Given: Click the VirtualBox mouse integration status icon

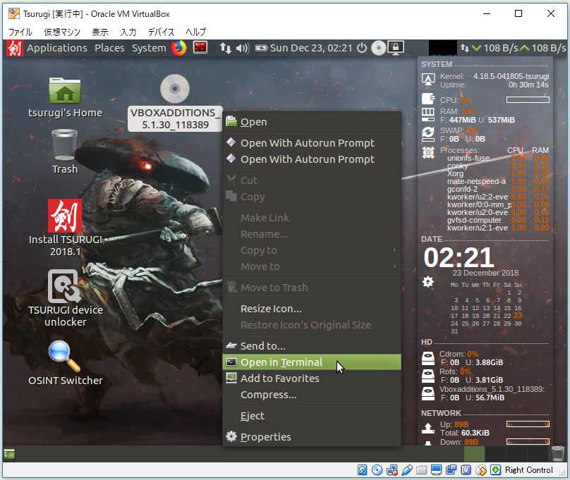Looking at the screenshot, I should [481, 470].
